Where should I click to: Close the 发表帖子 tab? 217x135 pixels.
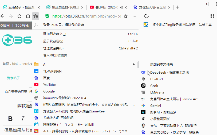coord(39,7)
